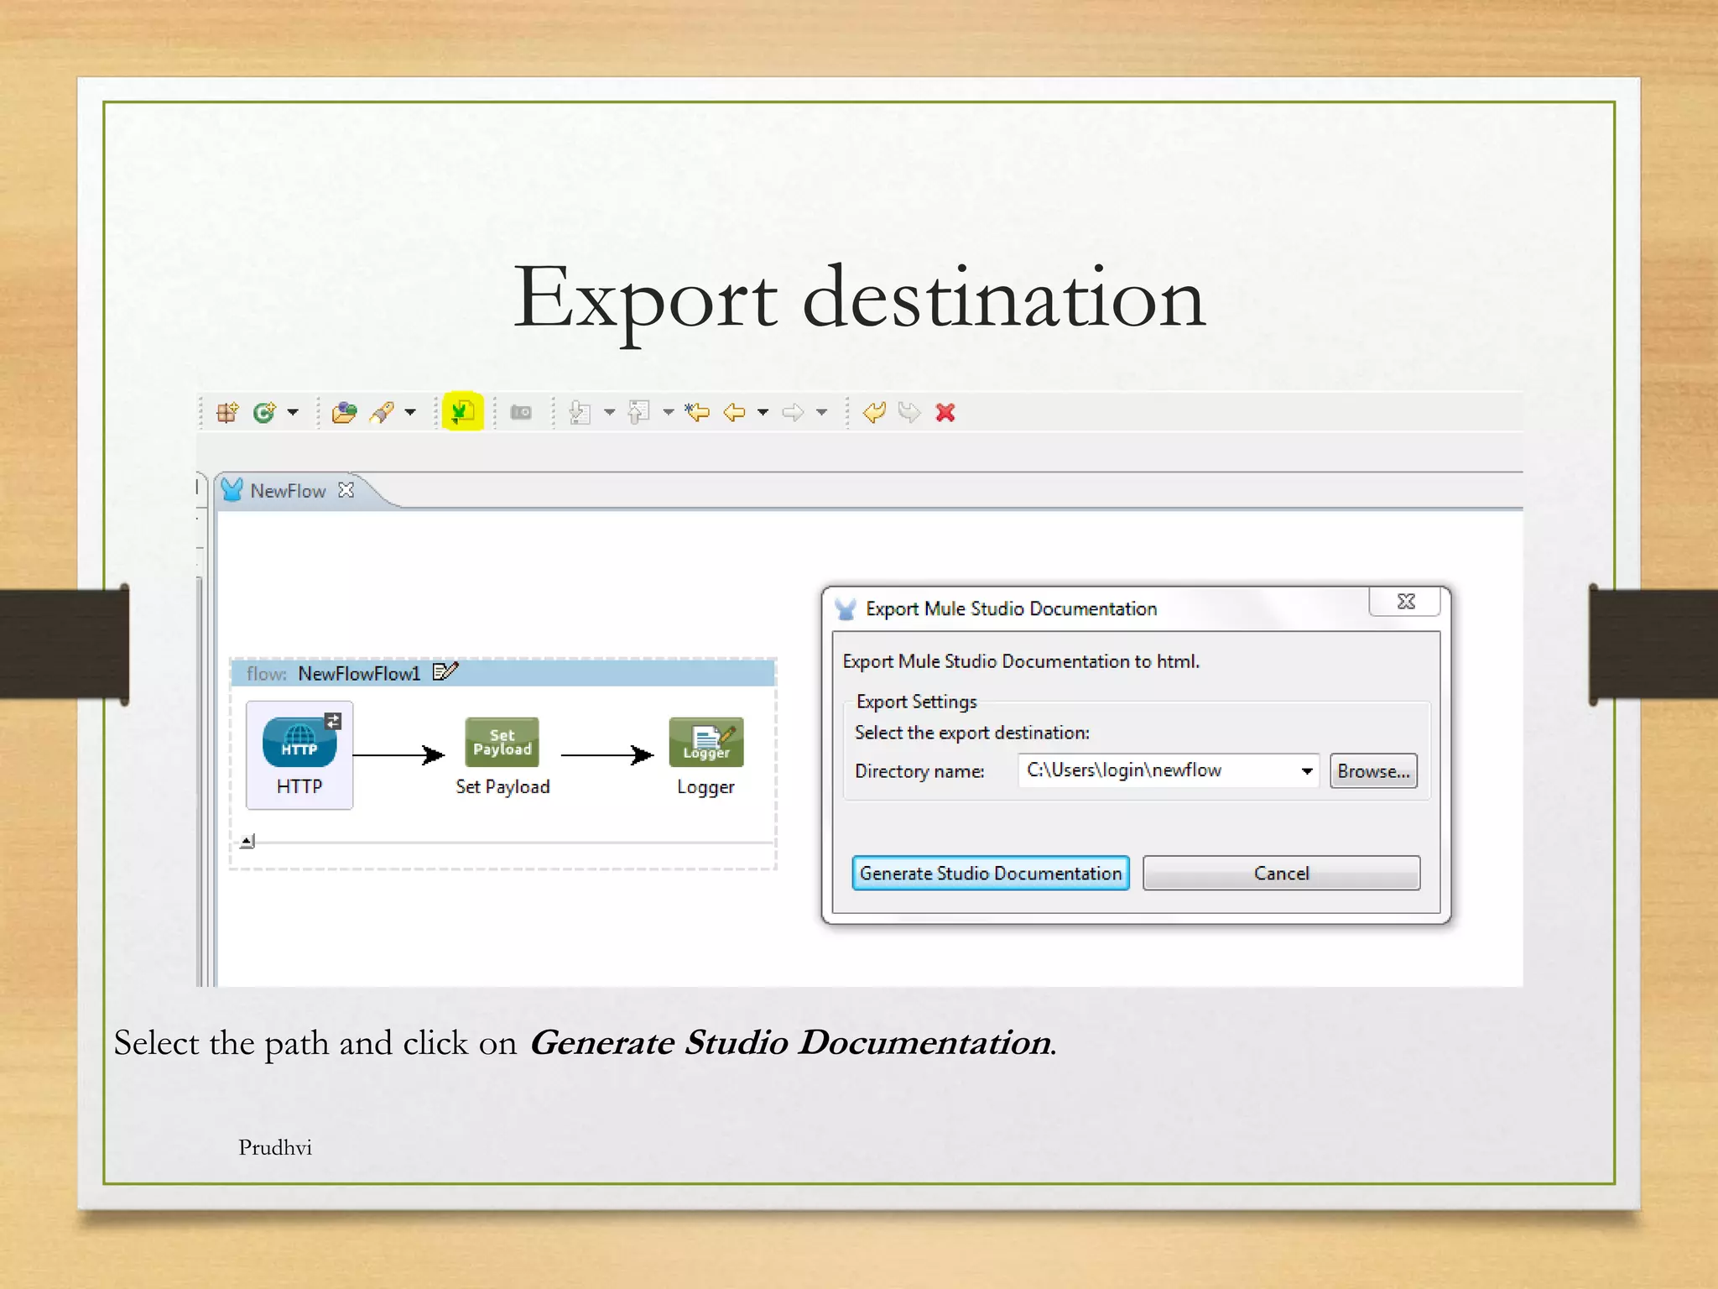Close the Export Mule Studio Documentation dialog
The width and height of the screenshot is (1718, 1289).
pos(1406,601)
